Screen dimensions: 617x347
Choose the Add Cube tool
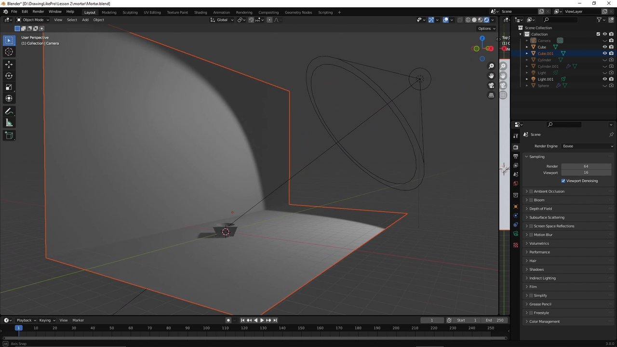pyautogui.click(x=9, y=135)
